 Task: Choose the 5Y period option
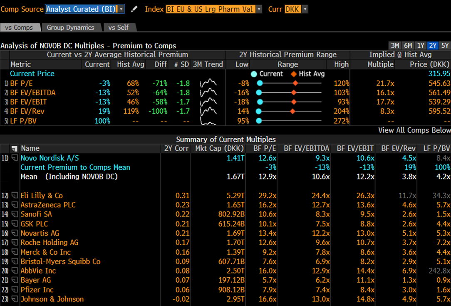(x=445, y=46)
